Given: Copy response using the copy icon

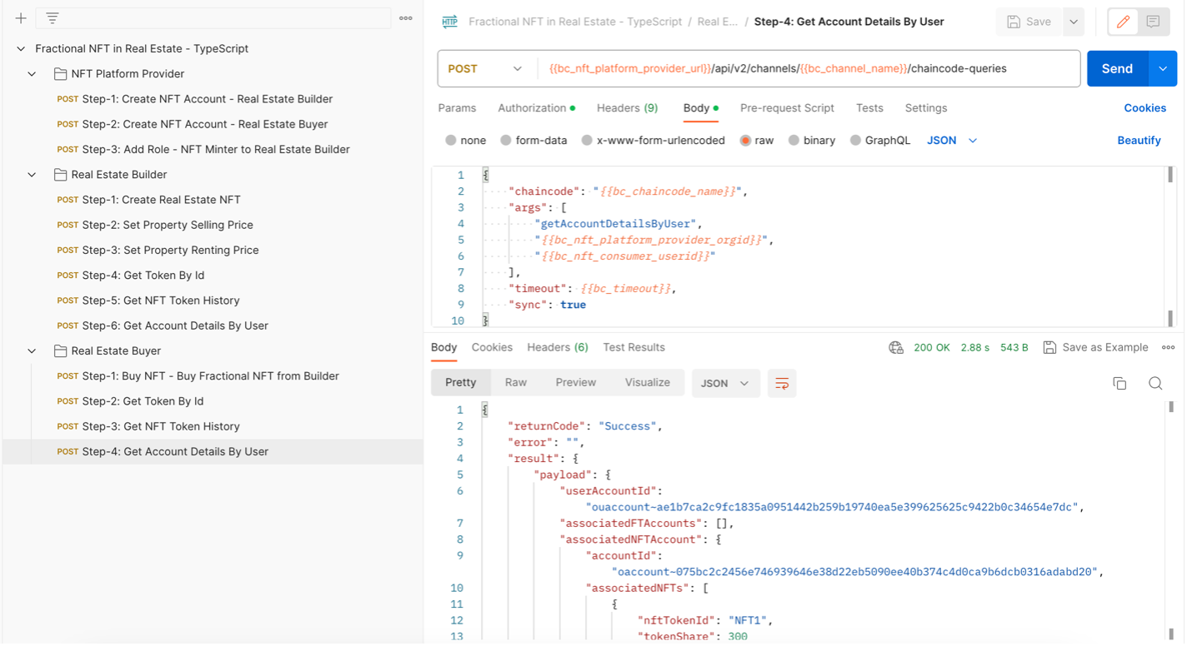Looking at the screenshot, I should click(1119, 383).
